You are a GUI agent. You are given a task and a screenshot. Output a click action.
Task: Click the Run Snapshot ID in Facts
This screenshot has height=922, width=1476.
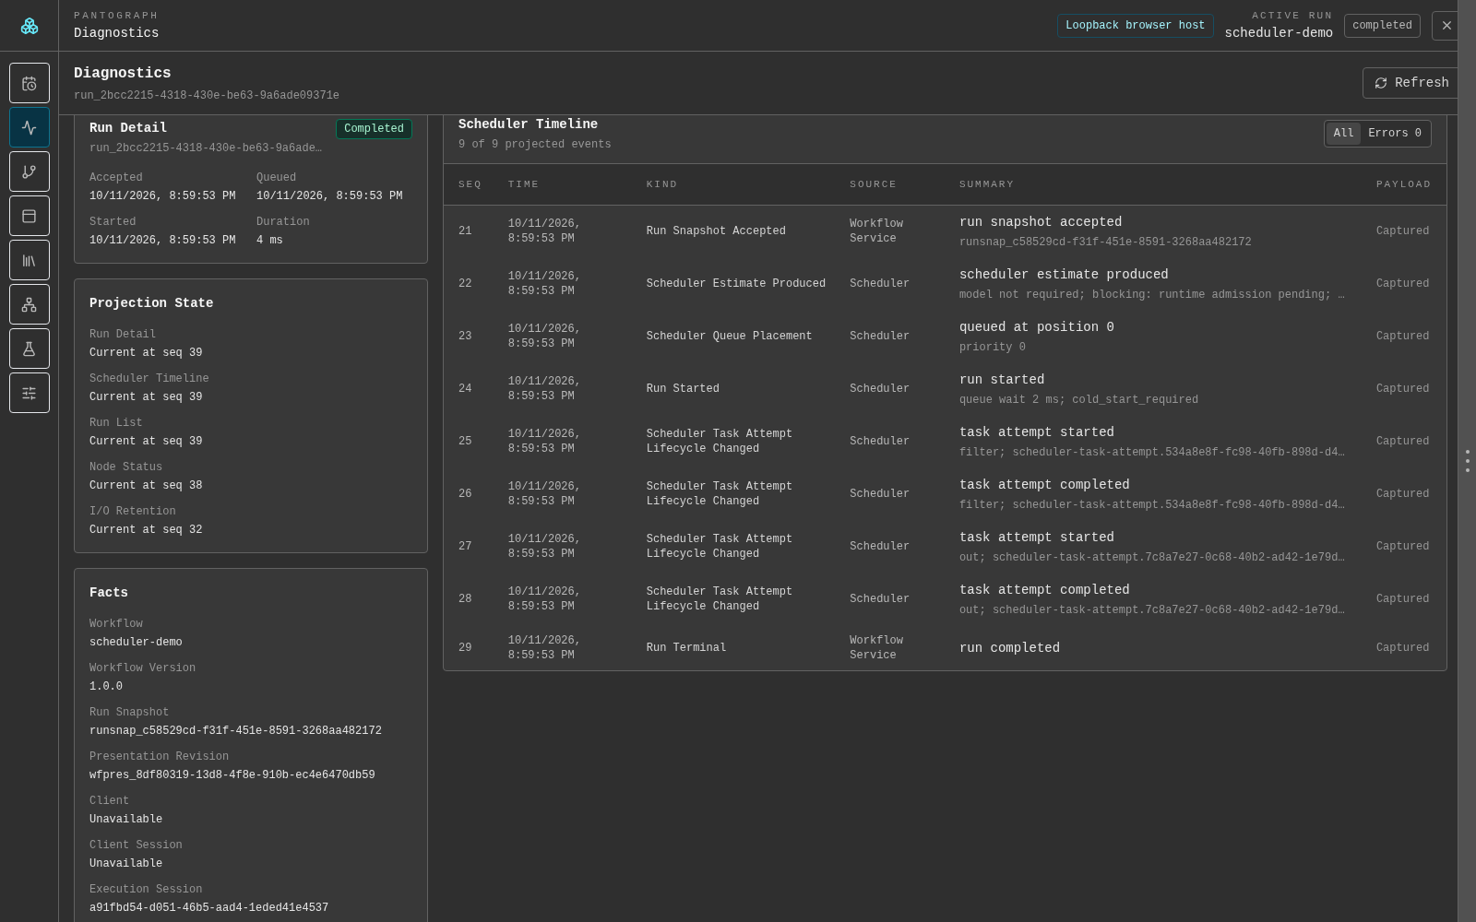(235, 731)
